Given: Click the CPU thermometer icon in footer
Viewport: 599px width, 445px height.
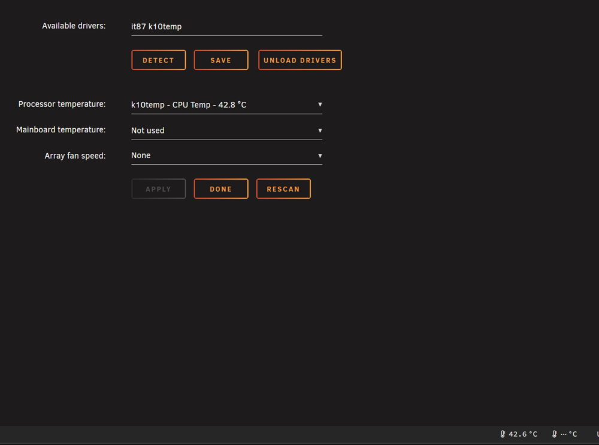Looking at the screenshot, I should [503, 434].
